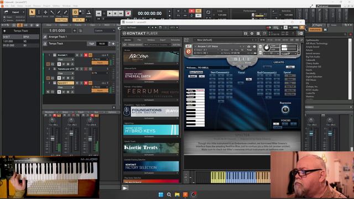
Task: Toggle record arm on Kontakt 1 track
Action: (x=86, y=55)
